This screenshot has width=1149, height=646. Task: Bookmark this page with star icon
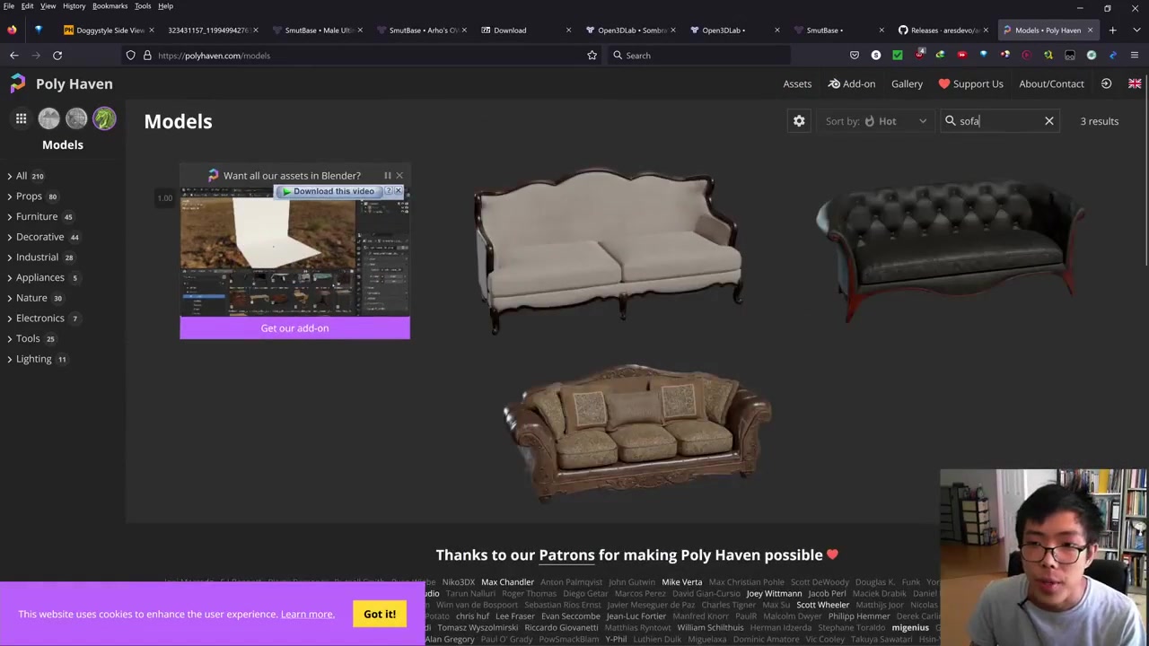[x=592, y=56]
